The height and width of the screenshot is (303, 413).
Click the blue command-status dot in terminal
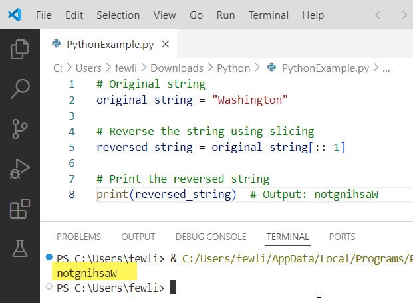[49, 257]
